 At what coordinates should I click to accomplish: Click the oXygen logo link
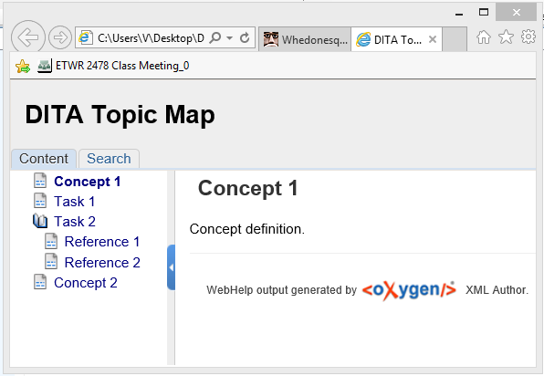[410, 290]
